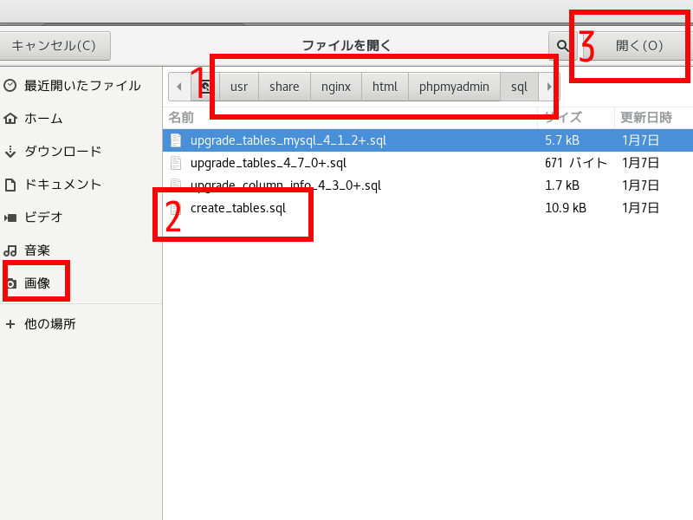Open ビデオ folder in sidebar
Viewport: 693px width, 520px height.
click(43, 218)
